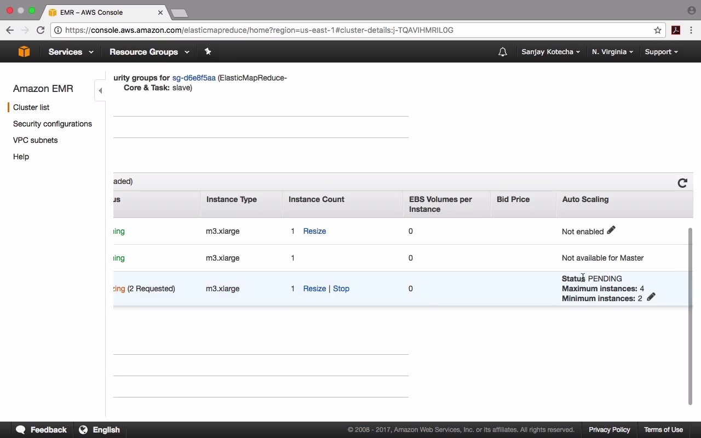
Task: Refresh the instance groups table
Action: pyautogui.click(x=682, y=183)
